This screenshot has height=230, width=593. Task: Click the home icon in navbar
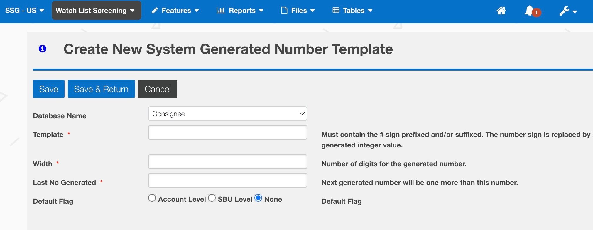[501, 11]
